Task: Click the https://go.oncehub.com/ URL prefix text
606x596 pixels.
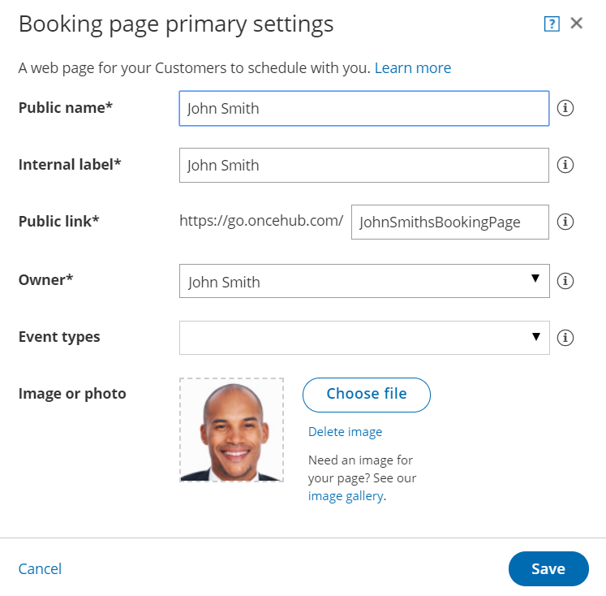Action: pyautogui.click(x=261, y=221)
